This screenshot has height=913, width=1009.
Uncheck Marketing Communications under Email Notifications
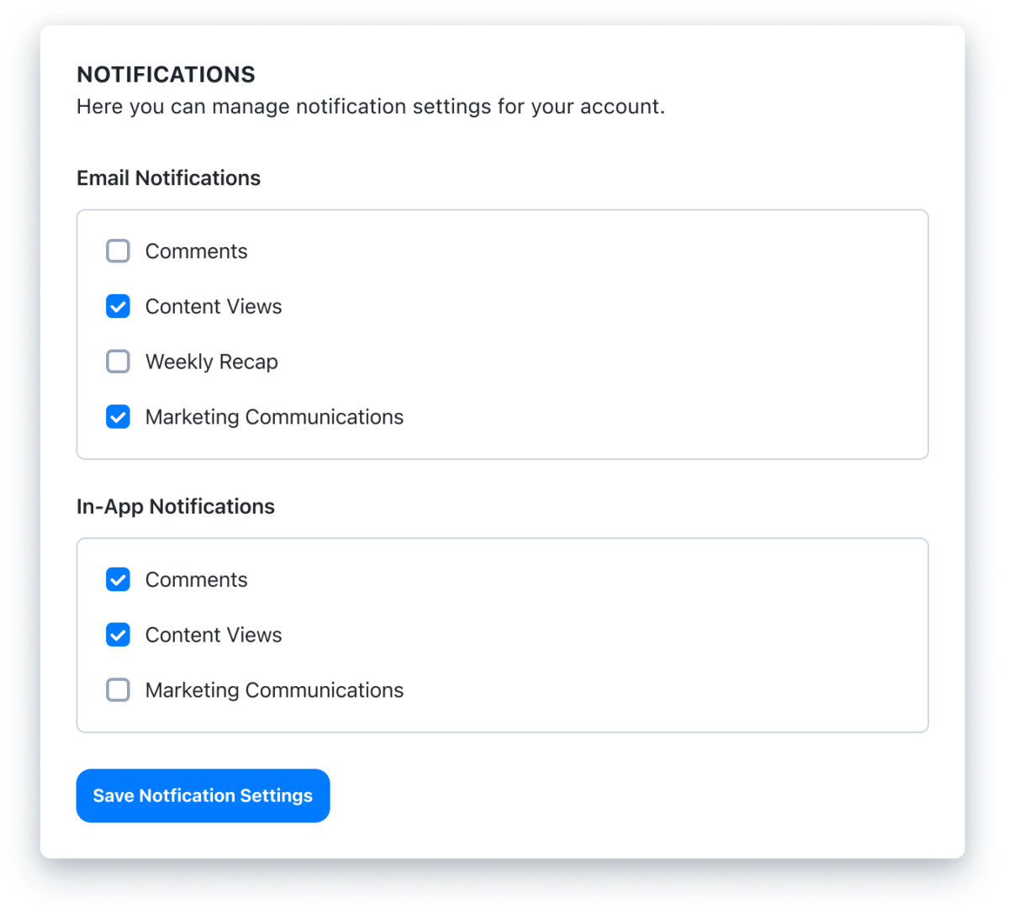pyautogui.click(x=118, y=416)
